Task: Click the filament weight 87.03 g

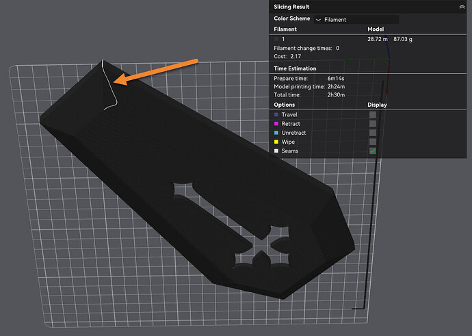Action: click(403, 39)
